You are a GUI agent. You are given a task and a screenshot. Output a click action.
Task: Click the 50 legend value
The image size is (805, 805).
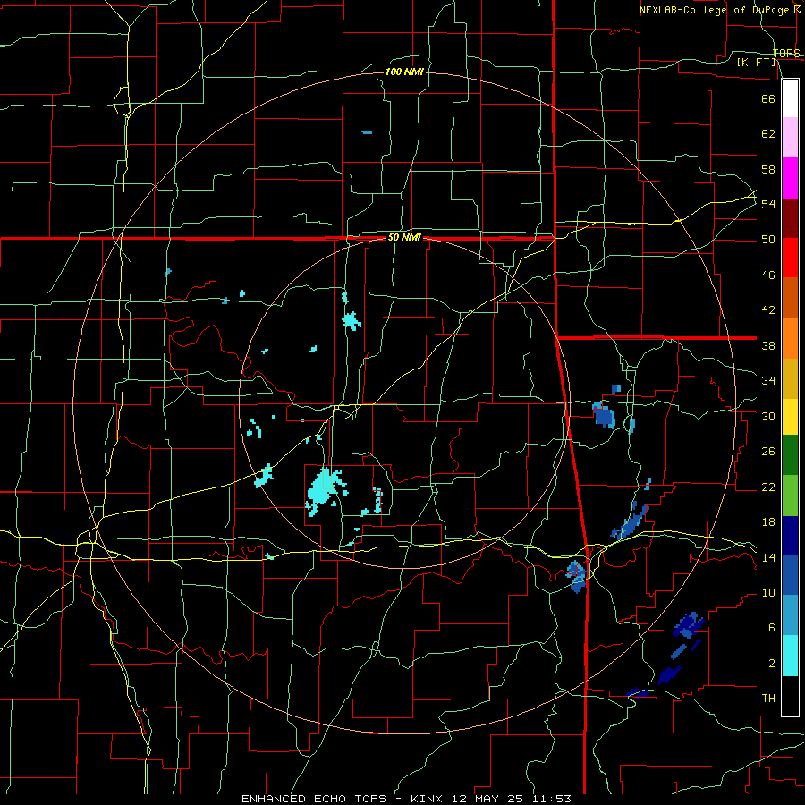click(x=768, y=240)
